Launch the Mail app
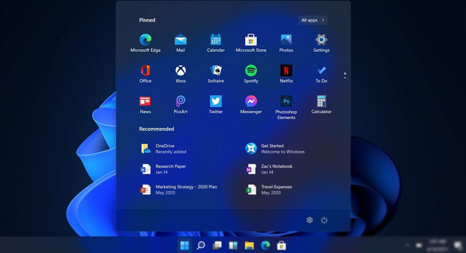466x253 pixels. pos(180,43)
